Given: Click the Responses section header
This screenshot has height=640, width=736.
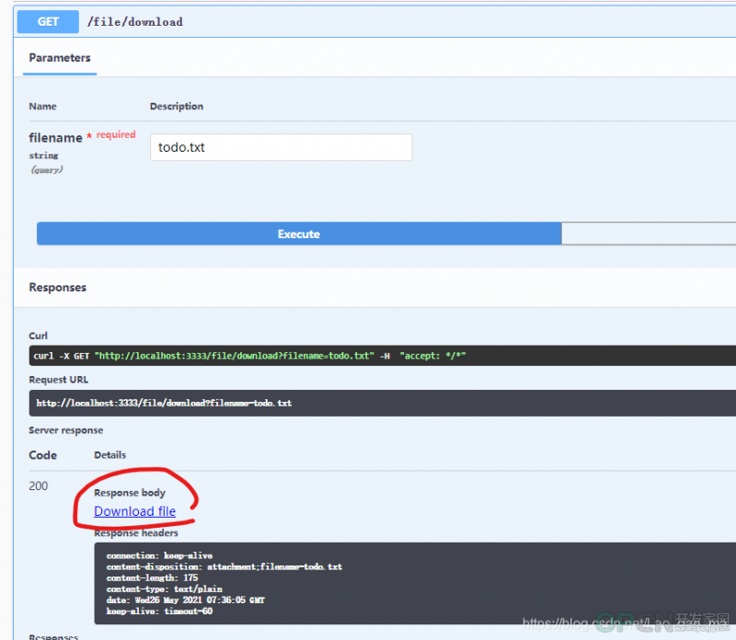Looking at the screenshot, I should [58, 288].
